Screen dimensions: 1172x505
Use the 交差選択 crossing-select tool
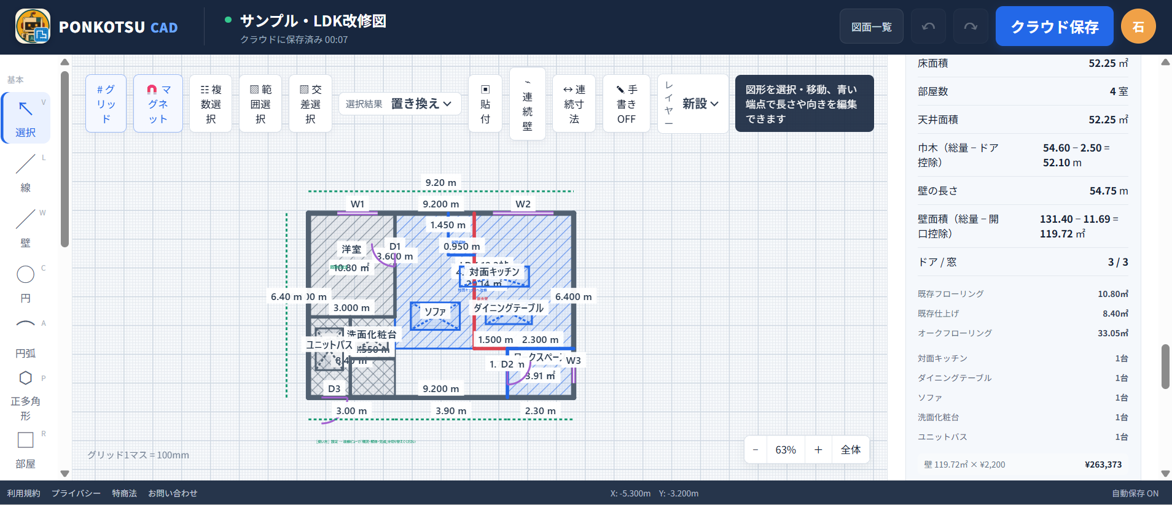click(310, 104)
